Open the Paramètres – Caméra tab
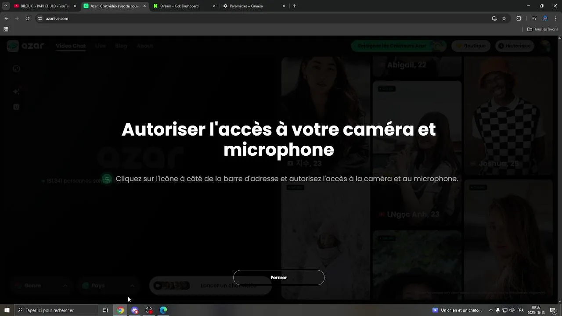 tap(254, 6)
